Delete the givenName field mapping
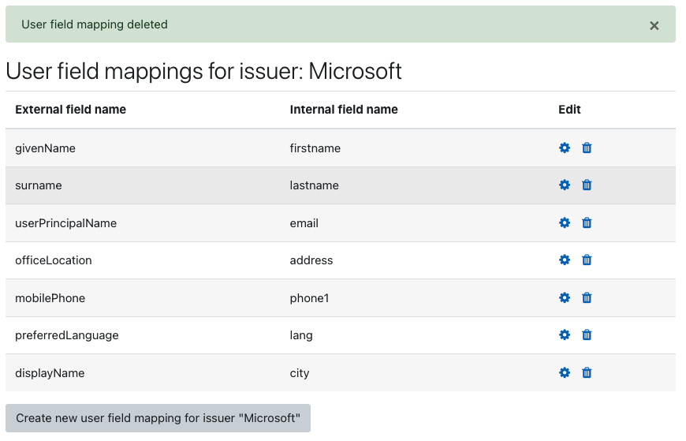This screenshot has height=441, width=686. pos(587,148)
